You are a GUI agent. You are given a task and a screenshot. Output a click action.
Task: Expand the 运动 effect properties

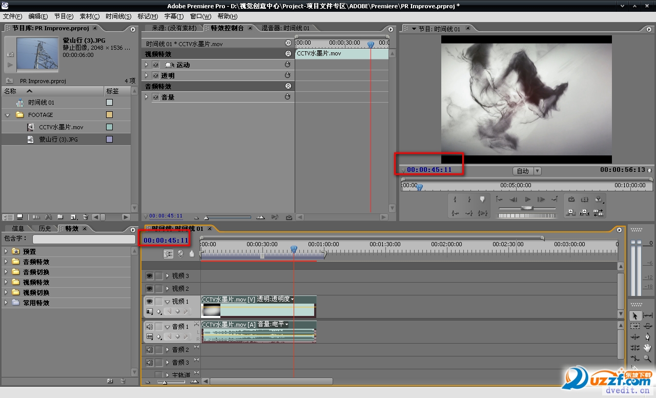point(147,65)
